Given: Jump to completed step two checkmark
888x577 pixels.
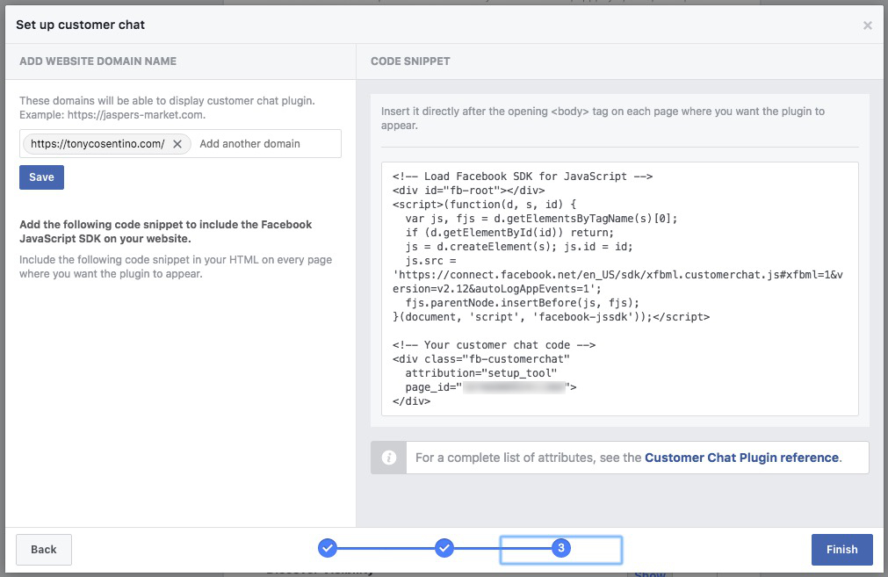Looking at the screenshot, I should 444,547.
